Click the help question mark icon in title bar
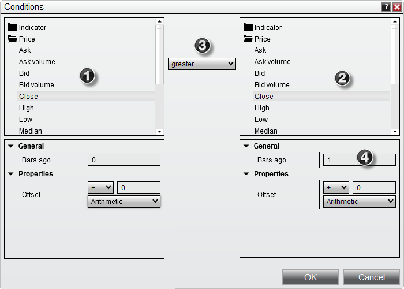Viewport: 404px width, 289px height. pyautogui.click(x=386, y=7)
